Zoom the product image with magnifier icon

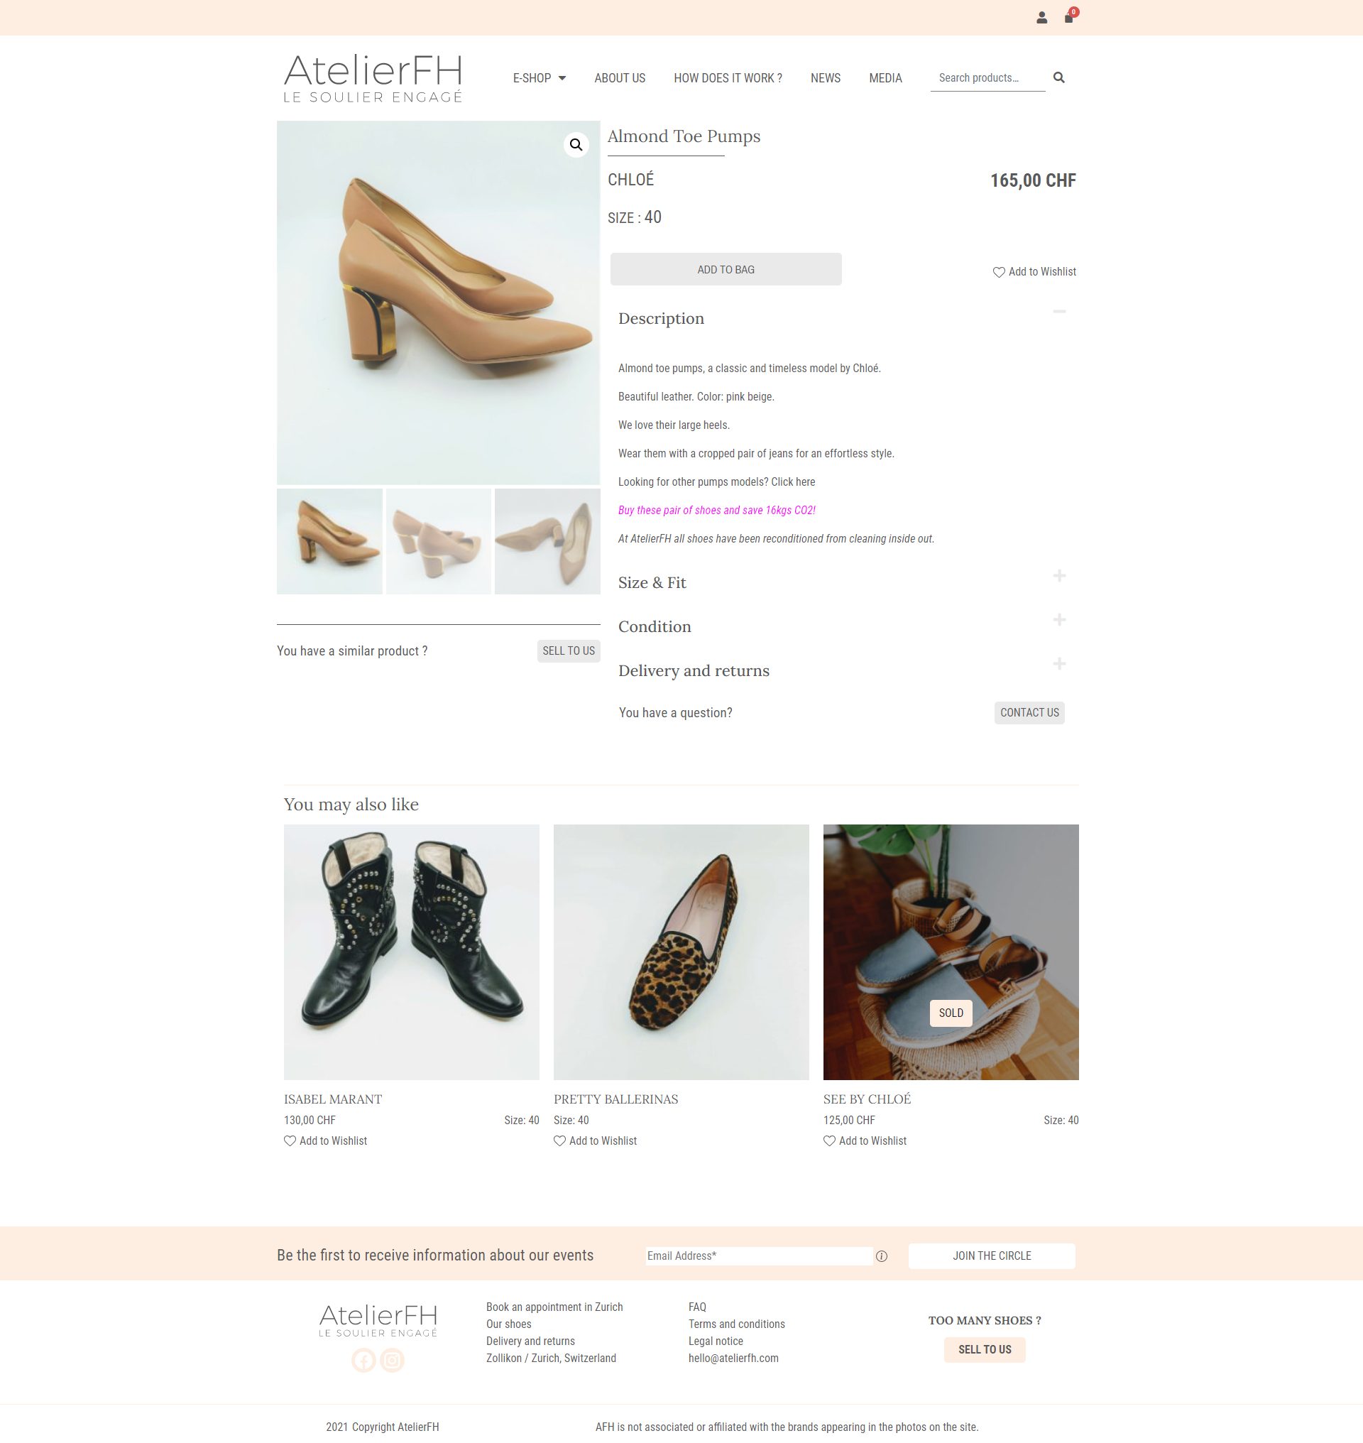[x=576, y=145]
